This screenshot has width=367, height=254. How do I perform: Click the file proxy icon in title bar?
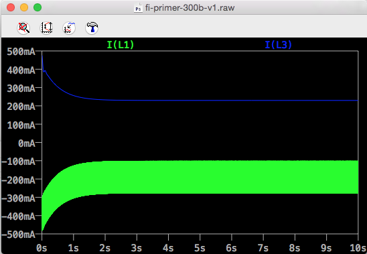tap(138, 8)
